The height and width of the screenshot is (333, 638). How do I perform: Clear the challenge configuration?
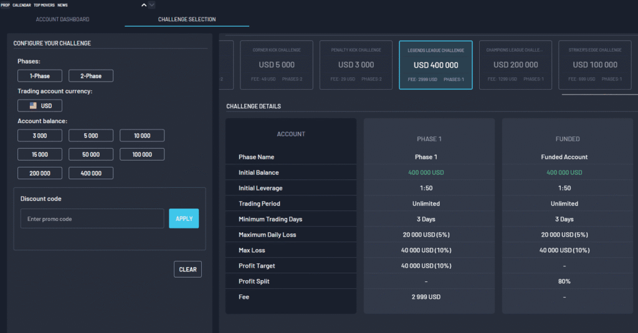pyautogui.click(x=188, y=269)
